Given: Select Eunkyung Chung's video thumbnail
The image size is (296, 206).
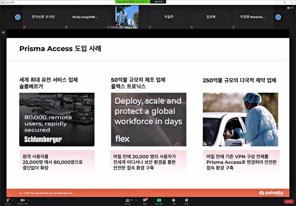Looking at the screenshot, I should tap(127, 17).
